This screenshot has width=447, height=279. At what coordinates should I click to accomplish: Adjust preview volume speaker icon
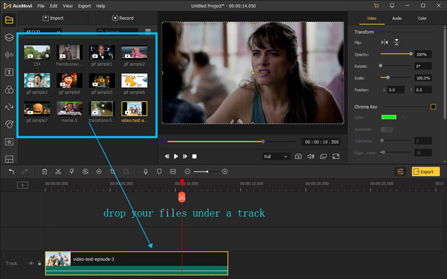tap(311, 156)
